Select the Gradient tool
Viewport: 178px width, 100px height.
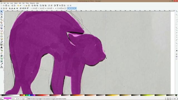(1, 59)
